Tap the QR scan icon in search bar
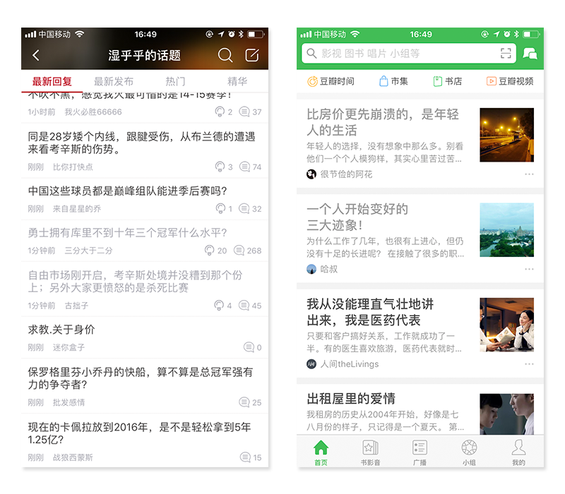 click(x=506, y=53)
